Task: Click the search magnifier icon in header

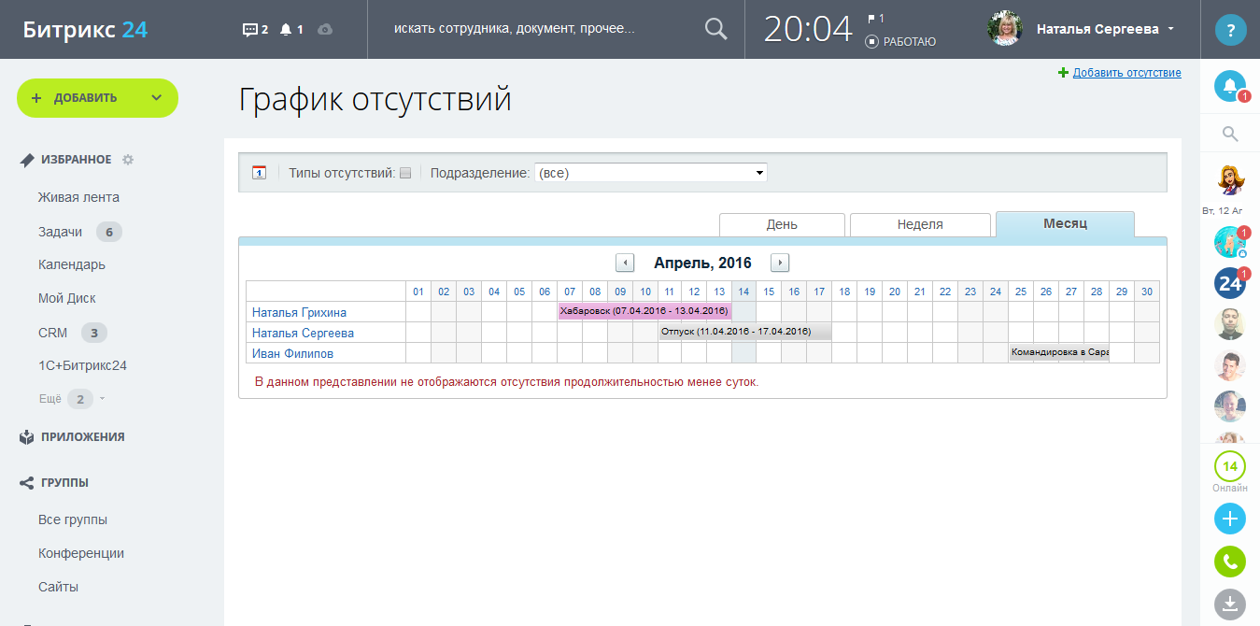Action: tap(715, 30)
